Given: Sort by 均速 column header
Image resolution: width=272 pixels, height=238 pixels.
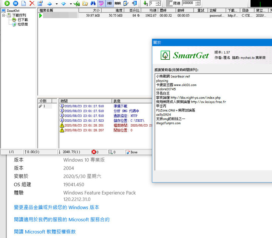Looking at the screenshot, I should 150,11.
